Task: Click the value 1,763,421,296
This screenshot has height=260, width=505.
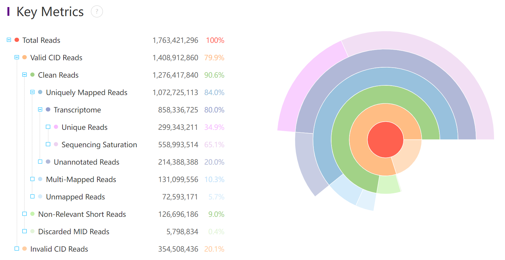Action: coord(175,40)
